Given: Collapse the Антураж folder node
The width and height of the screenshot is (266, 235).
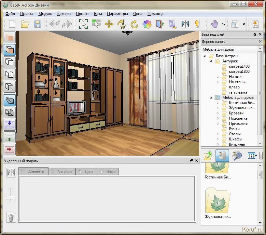Looking at the screenshot, I should coord(211,61).
